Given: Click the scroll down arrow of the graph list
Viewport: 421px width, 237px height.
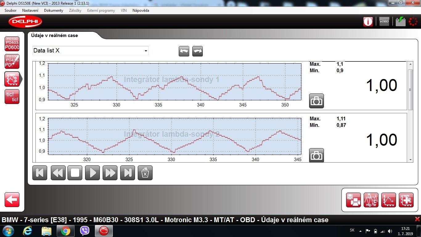Looking at the screenshot, I should (410, 160).
